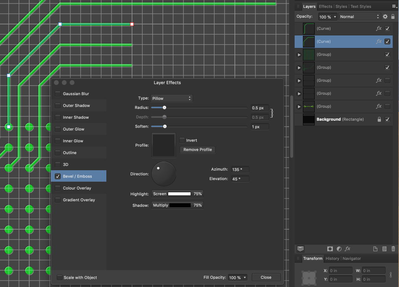Viewport: 399px width, 287px height.
Task: Click the gear icon beside blend mode
Action: coord(385,17)
